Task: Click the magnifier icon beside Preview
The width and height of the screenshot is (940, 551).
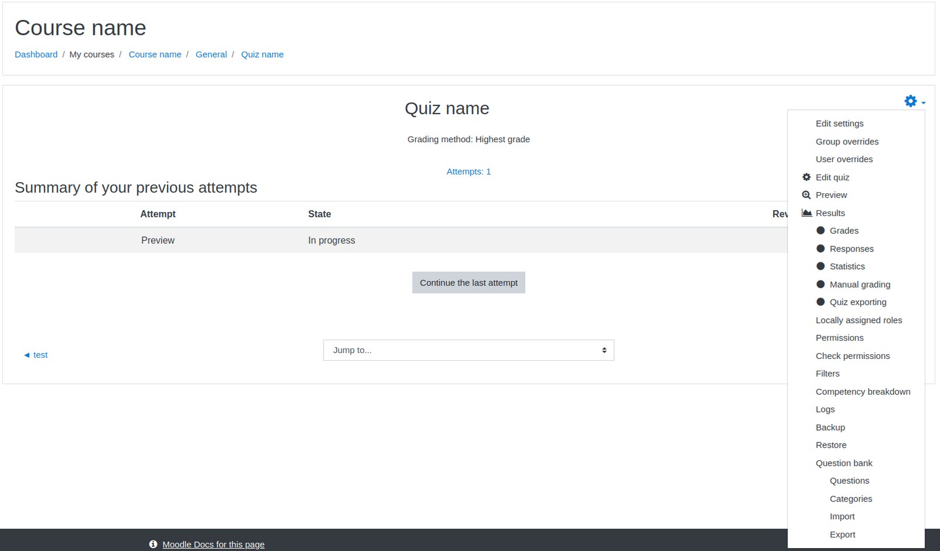Action: [x=807, y=195]
